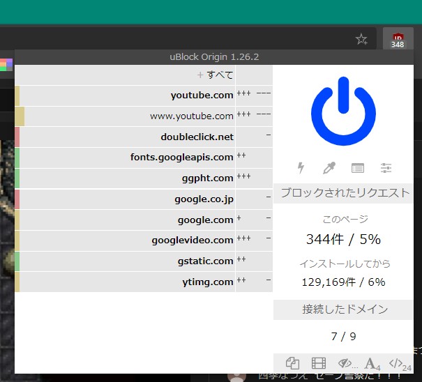Select the www.youtube.com domain row
422x382 pixels.
point(125,116)
